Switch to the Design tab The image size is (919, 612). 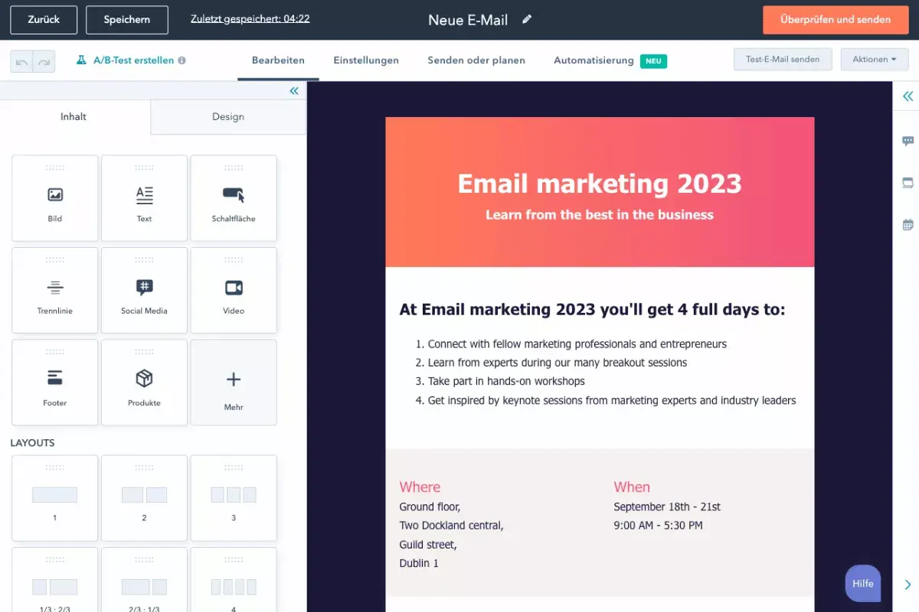click(227, 116)
